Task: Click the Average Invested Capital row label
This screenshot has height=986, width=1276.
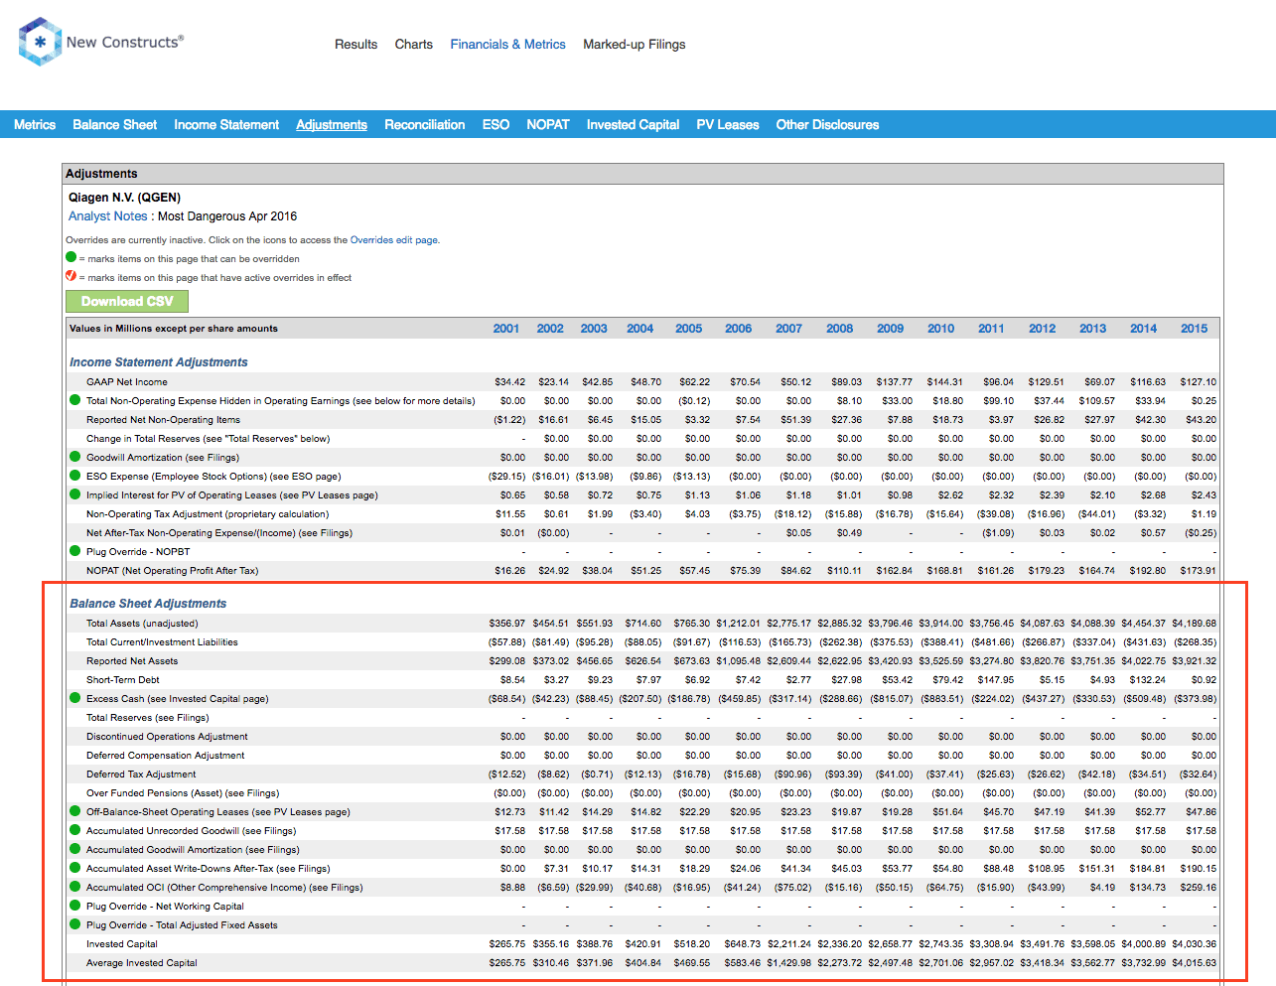Action: coord(142,963)
